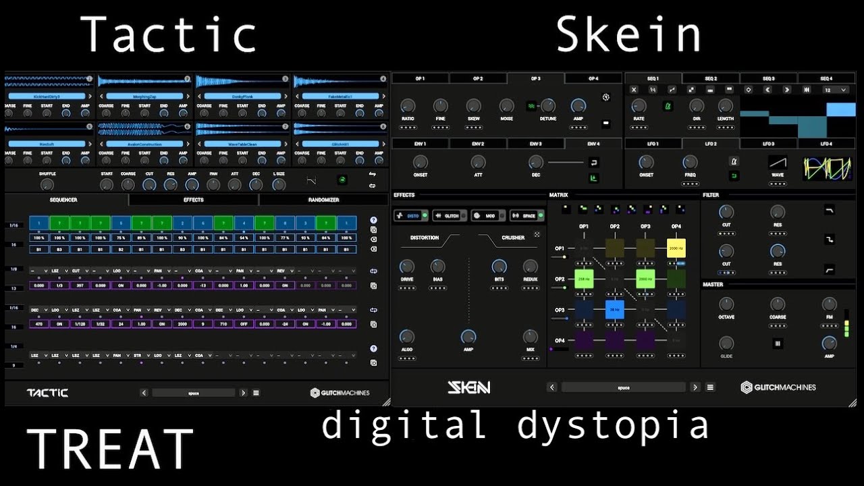
Task: Shift Skein sequence left with arrow icon
Action: point(767,89)
